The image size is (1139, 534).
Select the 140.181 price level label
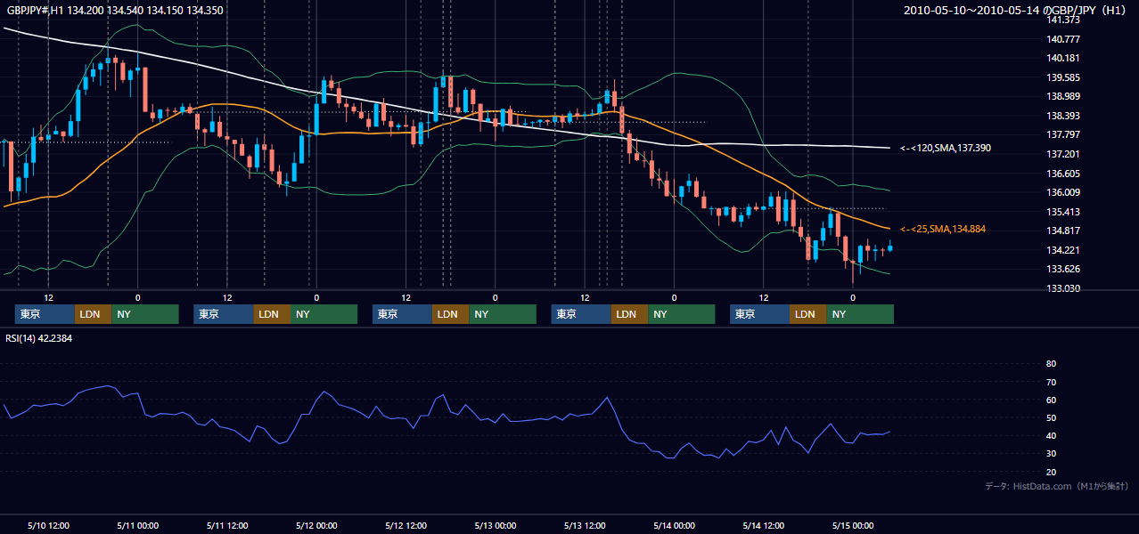1063,59
